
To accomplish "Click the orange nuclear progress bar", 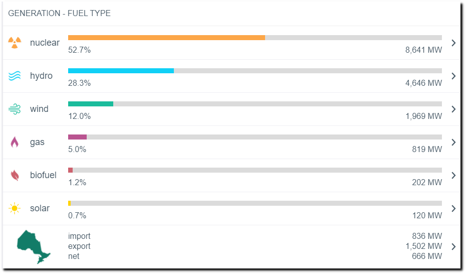I will click(166, 38).
